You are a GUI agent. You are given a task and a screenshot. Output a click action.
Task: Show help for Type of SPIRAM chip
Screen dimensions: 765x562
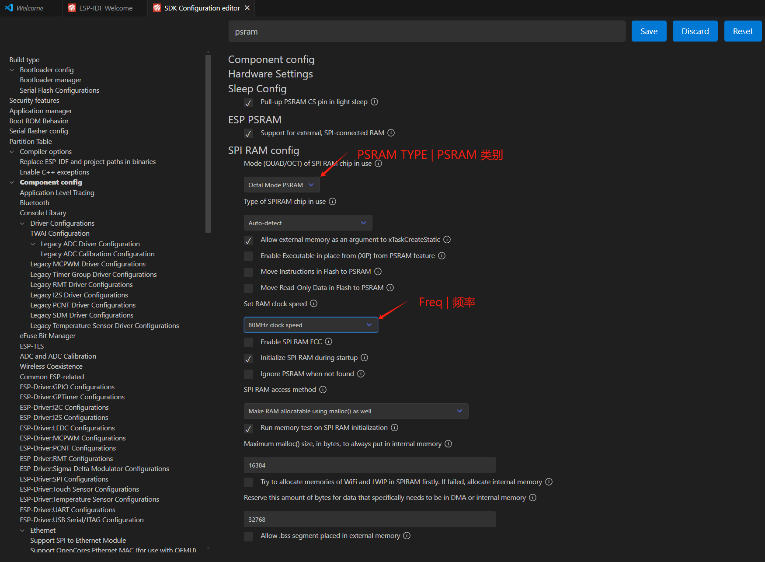tap(333, 201)
